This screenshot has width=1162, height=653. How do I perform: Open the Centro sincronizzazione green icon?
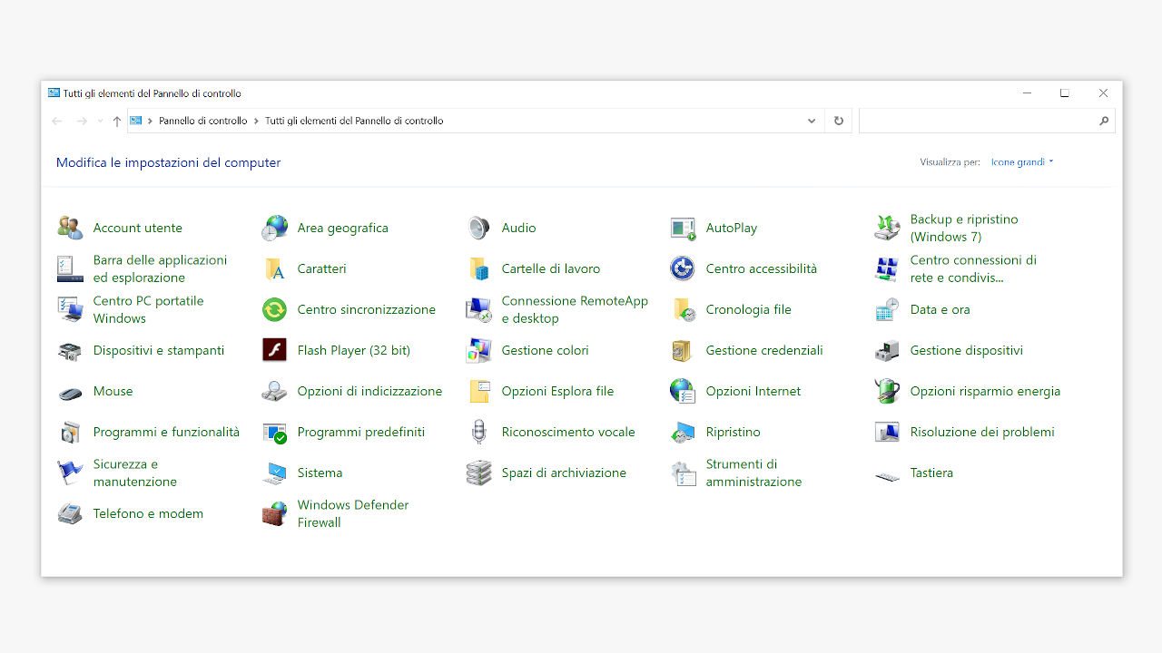(x=274, y=309)
